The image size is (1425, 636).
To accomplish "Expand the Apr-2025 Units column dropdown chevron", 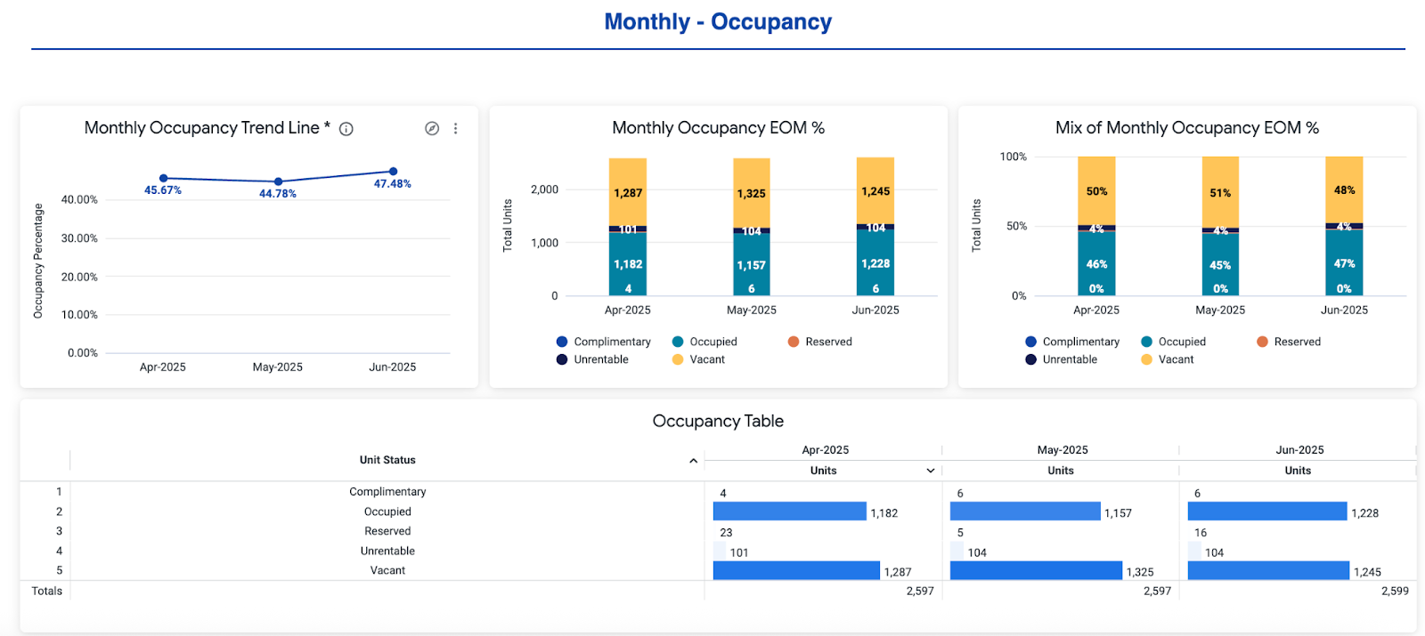I will pyautogui.click(x=931, y=471).
